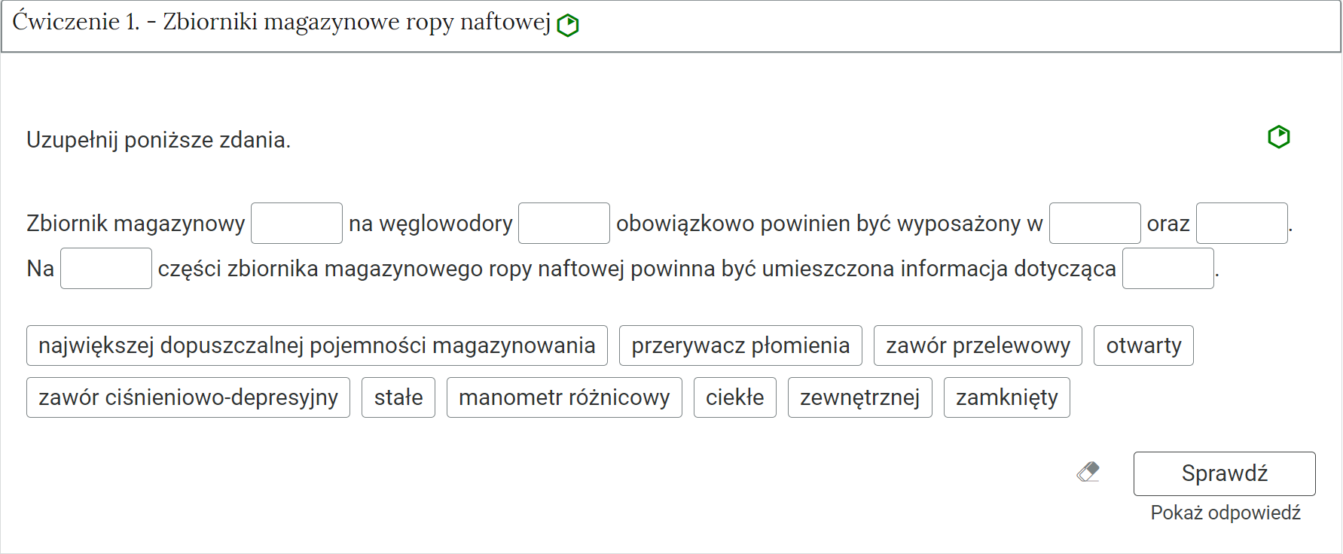Click the blank after 'Zbiornik magazynowy'
1343x554 pixels.
point(296,223)
